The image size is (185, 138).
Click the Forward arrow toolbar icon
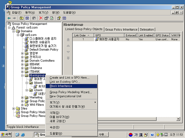[14, 18]
